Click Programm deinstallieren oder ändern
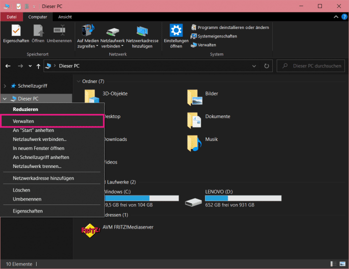The height and width of the screenshot is (269, 349). (230, 27)
